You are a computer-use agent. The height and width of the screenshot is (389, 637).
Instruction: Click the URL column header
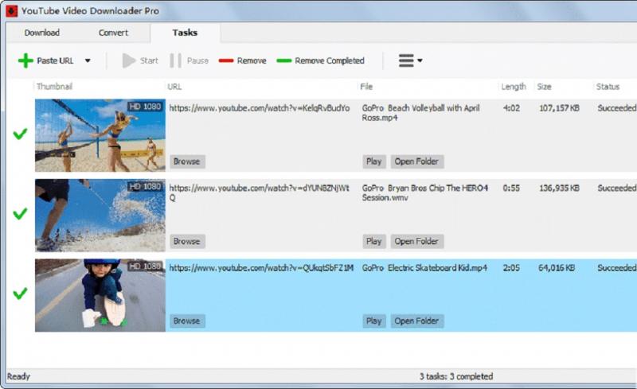174,87
